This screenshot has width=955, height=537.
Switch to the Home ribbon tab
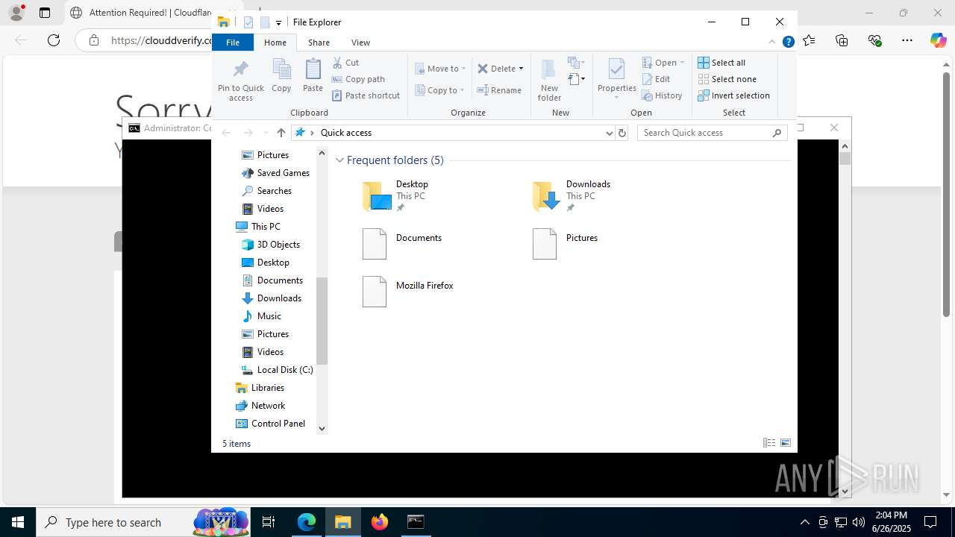coord(275,43)
